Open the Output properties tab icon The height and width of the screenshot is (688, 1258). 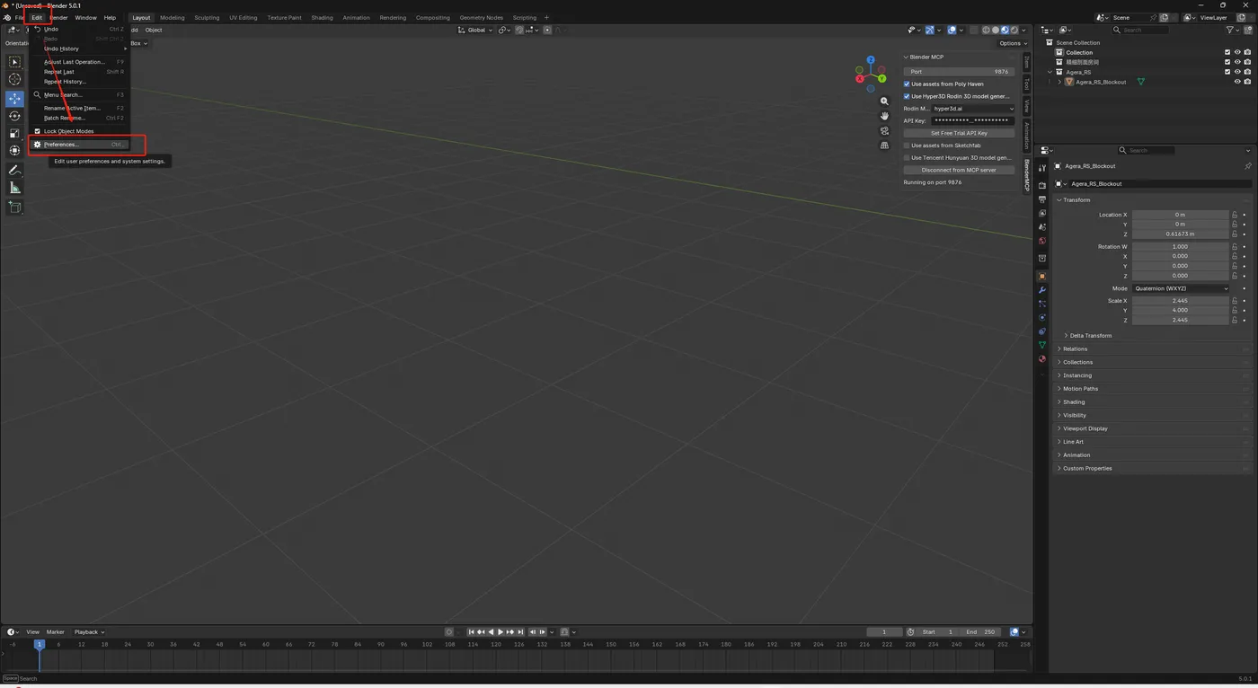coord(1042,199)
